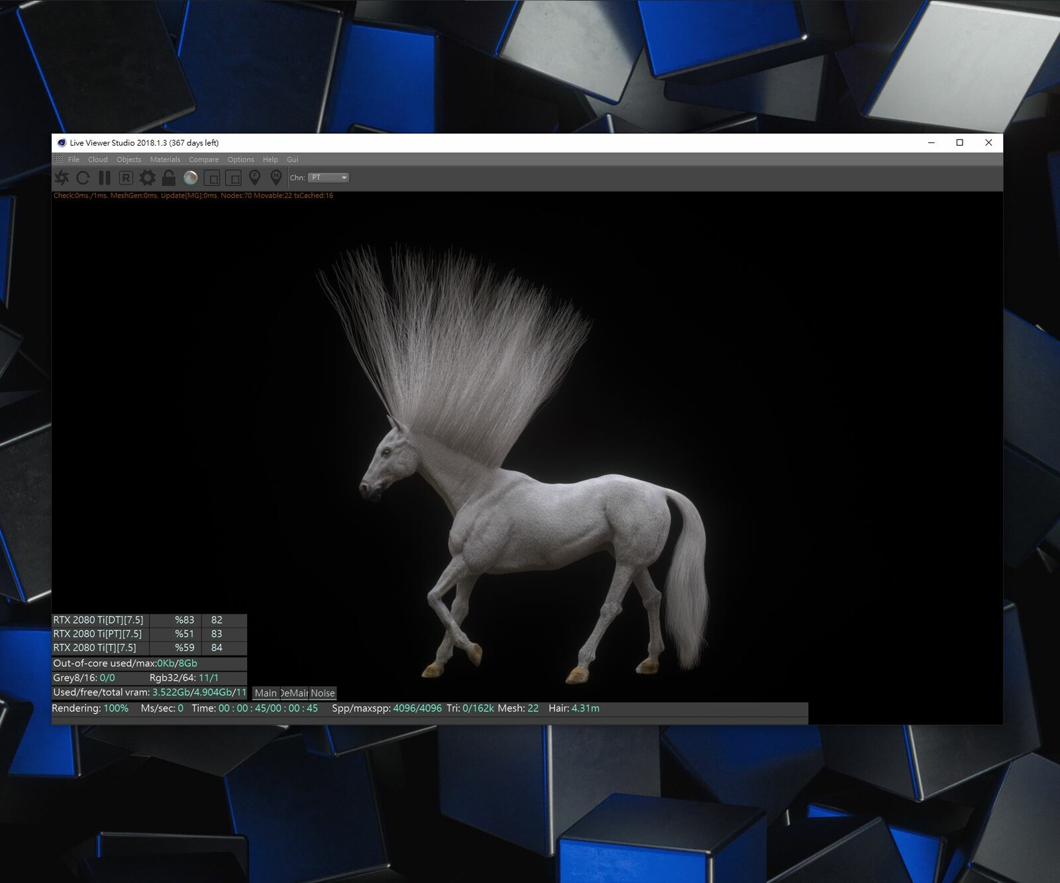1060x883 pixels.
Task: Click the orange 'Check:0ms./1ms.' statistics line
Action: coord(193,195)
